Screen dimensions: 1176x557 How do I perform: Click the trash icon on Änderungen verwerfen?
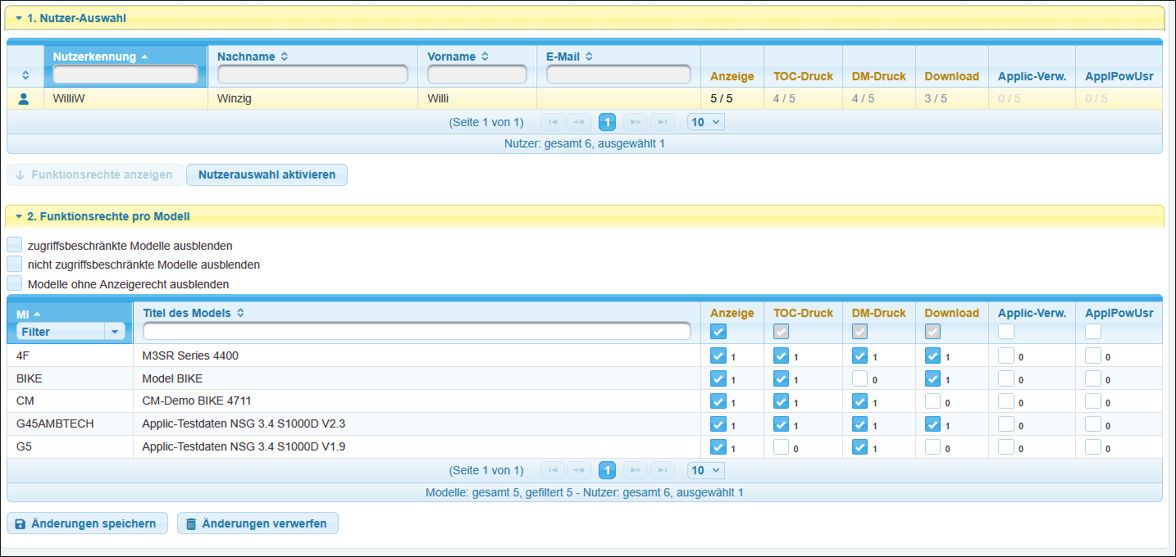191,523
